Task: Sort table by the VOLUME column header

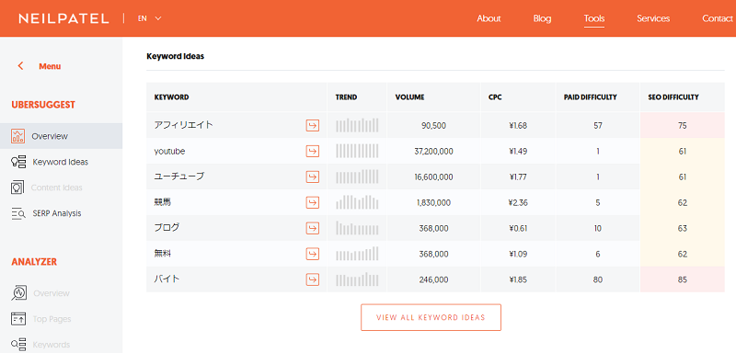Action: point(409,97)
